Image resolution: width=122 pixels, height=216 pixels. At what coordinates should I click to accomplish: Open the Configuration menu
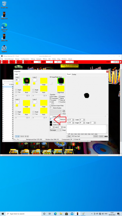pos(25,59)
